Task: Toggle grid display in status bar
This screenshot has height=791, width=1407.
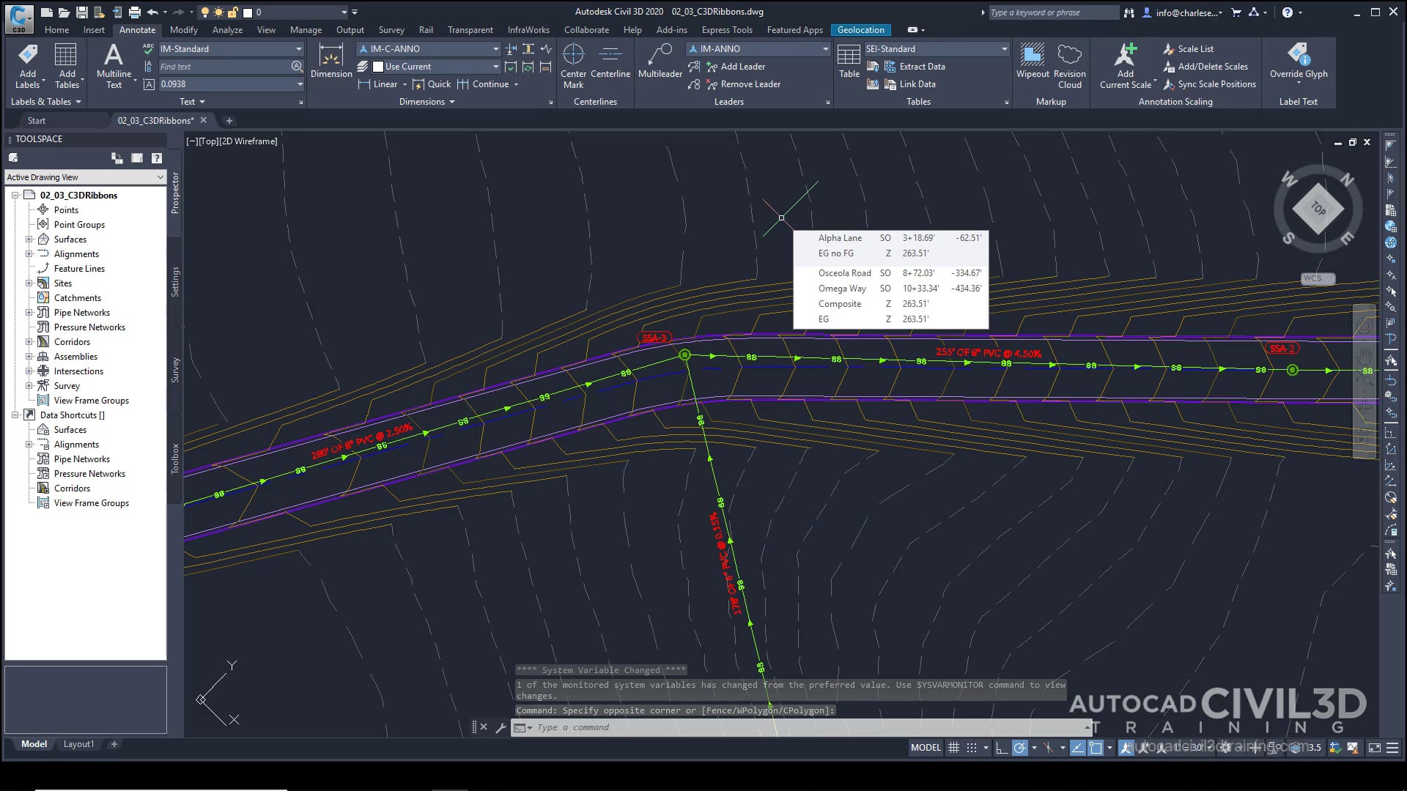Action: pyautogui.click(x=953, y=748)
